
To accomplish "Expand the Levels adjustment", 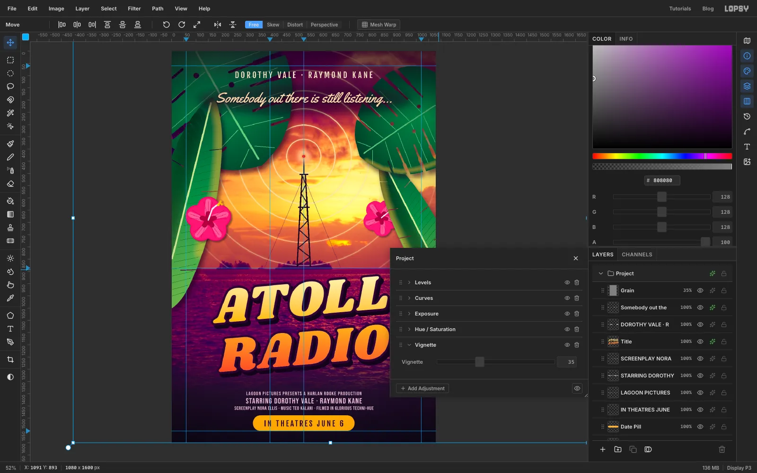I will 409,282.
